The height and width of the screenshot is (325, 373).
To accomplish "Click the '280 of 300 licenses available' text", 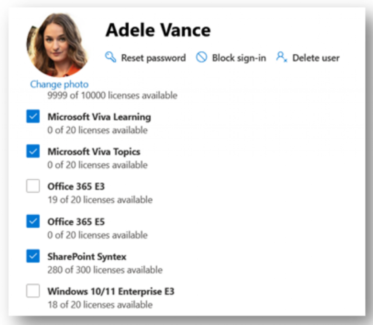I will point(105,270).
